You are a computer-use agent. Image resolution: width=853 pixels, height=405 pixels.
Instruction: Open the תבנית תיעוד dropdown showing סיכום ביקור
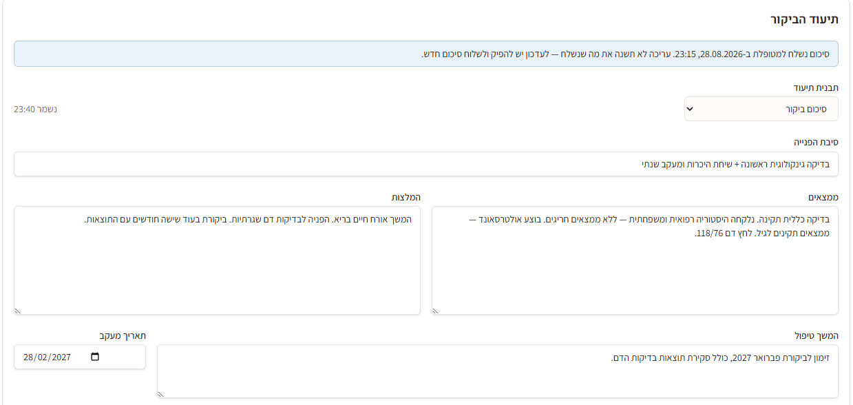[761, 109]
